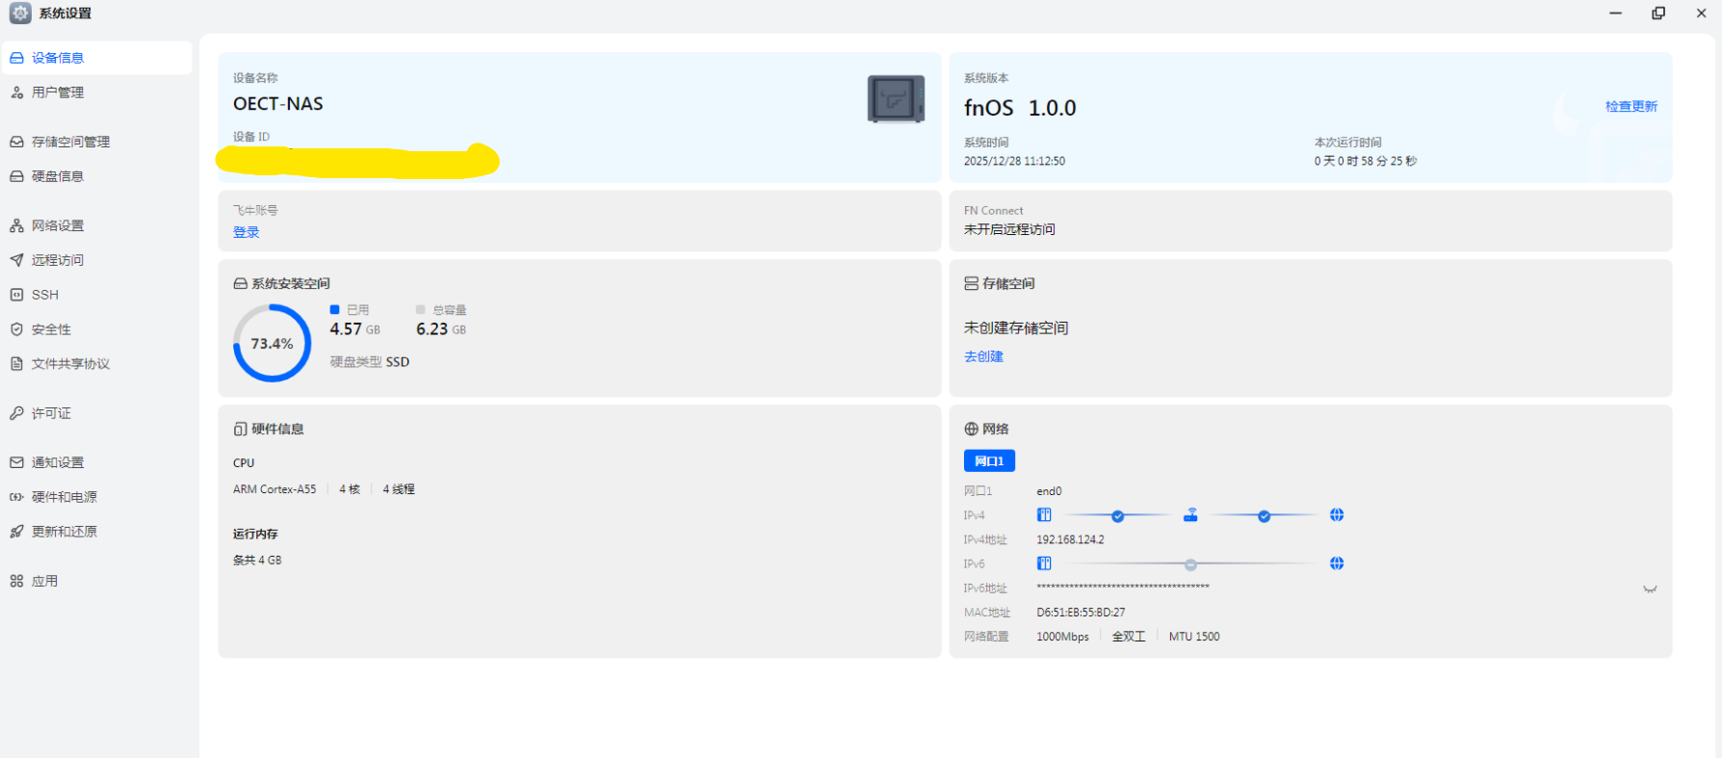
Task: Click the network port icon in the IPv4 row
Action: coord(1044,515)
